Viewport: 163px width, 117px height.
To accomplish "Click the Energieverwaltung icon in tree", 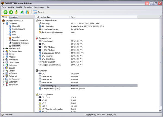I will [x=10, y=40].
